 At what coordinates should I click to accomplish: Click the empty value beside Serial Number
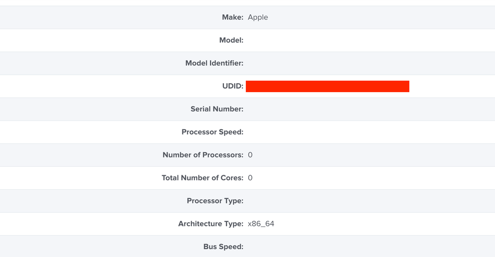pos(369,109)
